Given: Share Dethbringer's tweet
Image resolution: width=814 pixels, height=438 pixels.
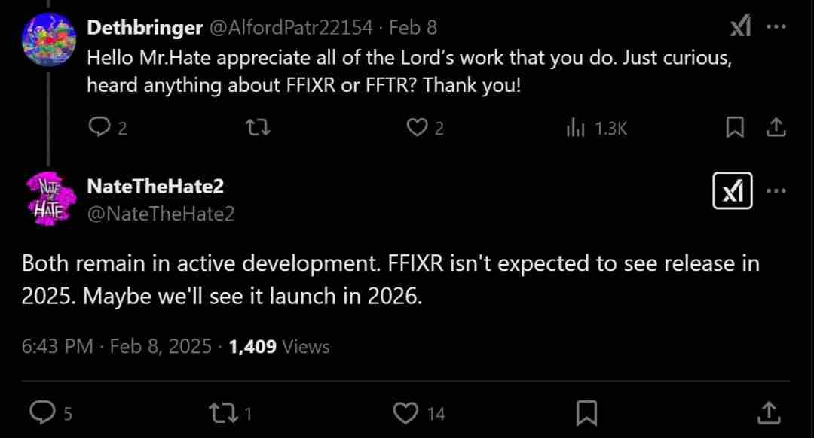Looking at the screenshot, I should click(x=776, y=127).
